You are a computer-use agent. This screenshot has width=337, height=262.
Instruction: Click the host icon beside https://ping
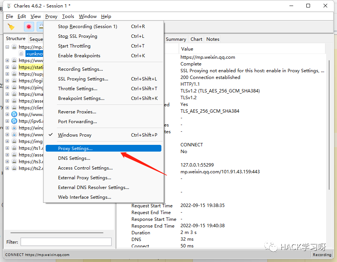coord(14,87)
